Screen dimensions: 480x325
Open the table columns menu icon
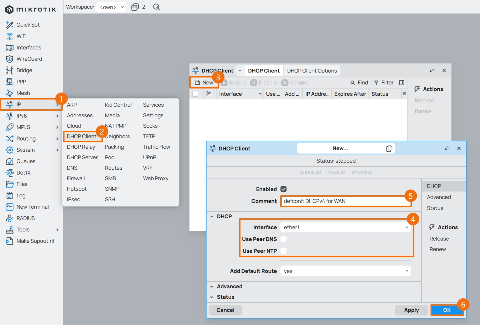coord(404,94)
